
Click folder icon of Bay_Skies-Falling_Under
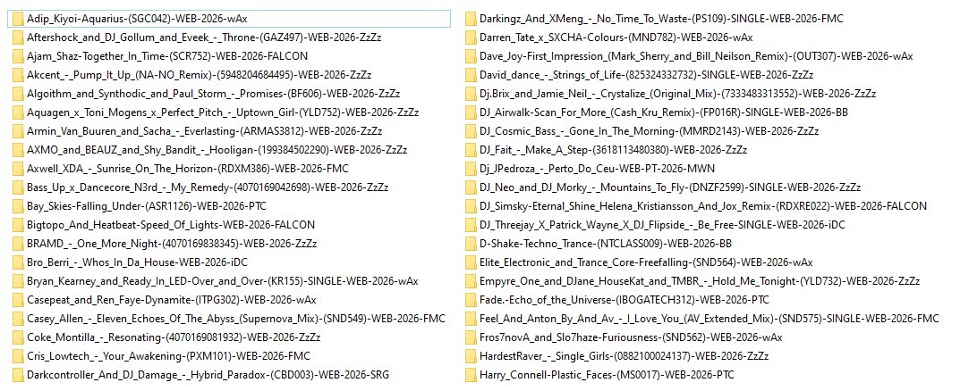(x=18, y=205)
